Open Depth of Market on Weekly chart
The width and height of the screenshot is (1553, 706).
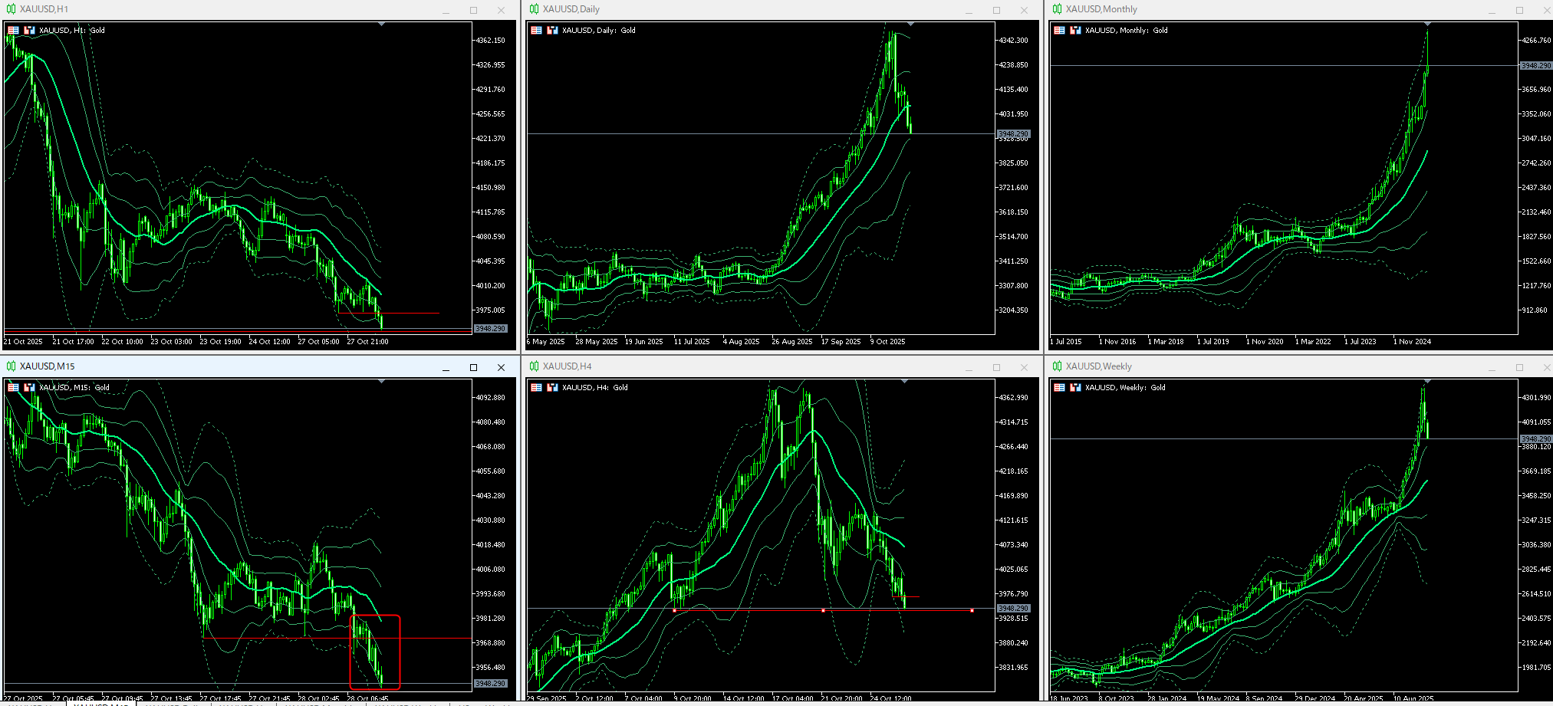(x=1075, y=388)
